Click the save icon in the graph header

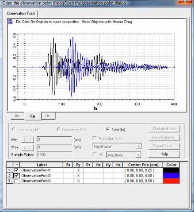10,22
